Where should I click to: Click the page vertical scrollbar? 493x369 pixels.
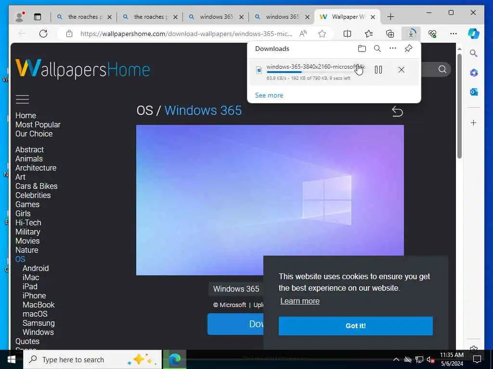tap(459, 106)
